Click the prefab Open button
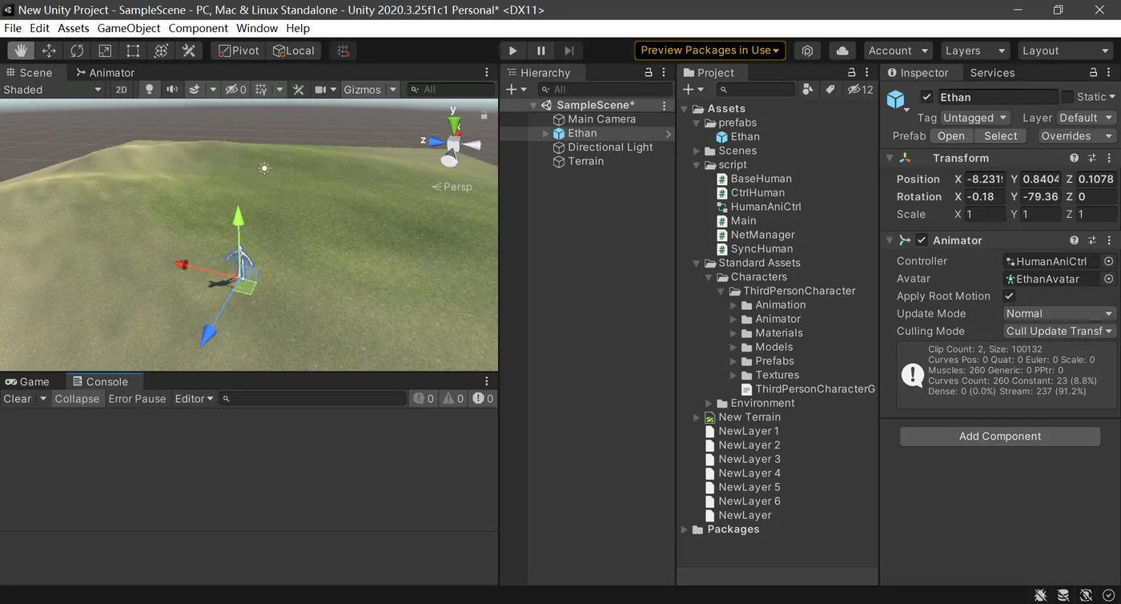 tap(950, 136)
